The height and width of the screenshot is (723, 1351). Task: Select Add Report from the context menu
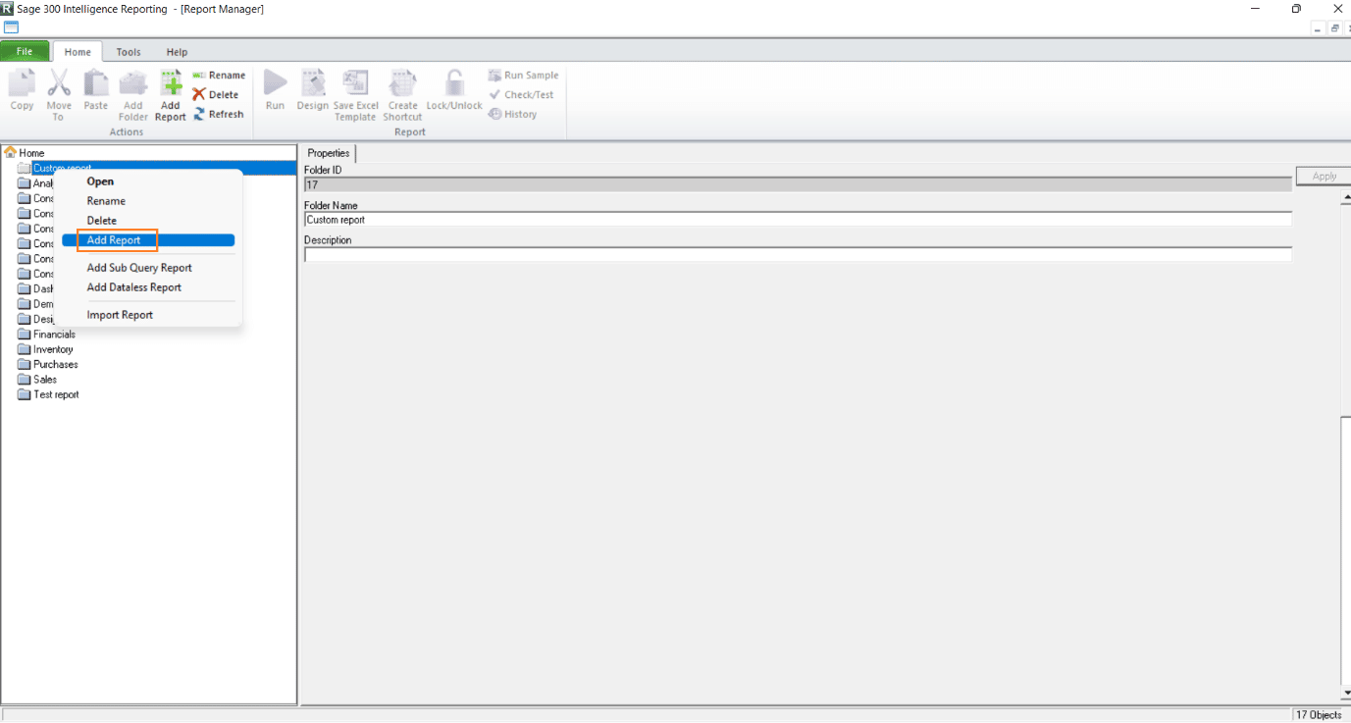(116, 239)
